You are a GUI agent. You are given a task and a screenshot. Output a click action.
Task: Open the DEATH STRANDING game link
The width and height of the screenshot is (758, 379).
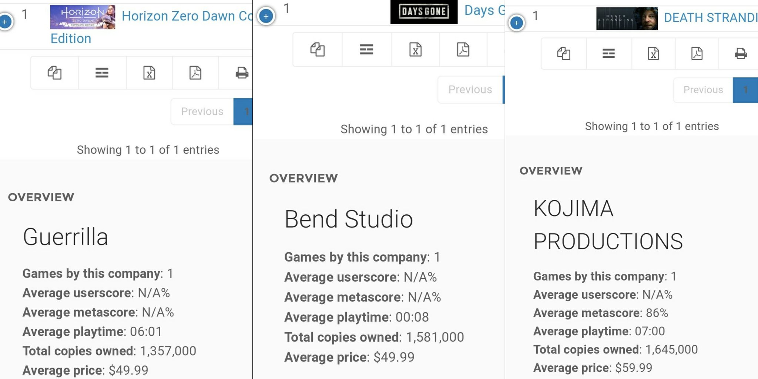711,17
